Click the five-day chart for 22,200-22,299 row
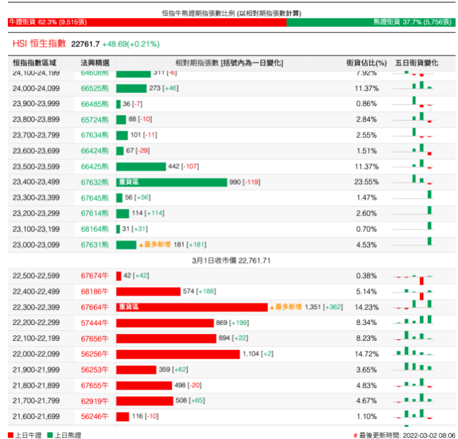This screenshot has height=439, width=458. tap(413, 319)
